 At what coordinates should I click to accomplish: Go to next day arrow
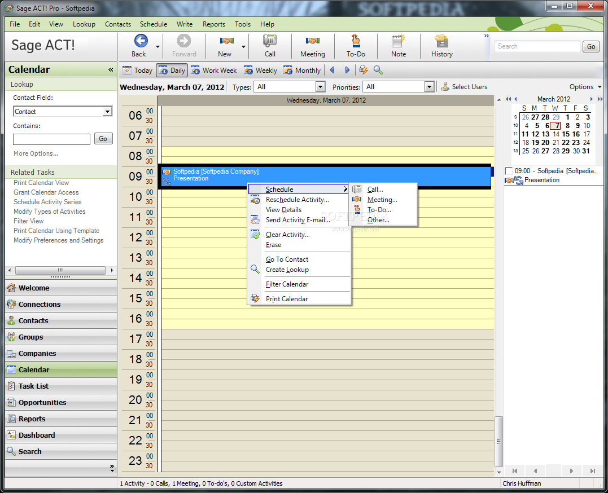pos(347,70)
